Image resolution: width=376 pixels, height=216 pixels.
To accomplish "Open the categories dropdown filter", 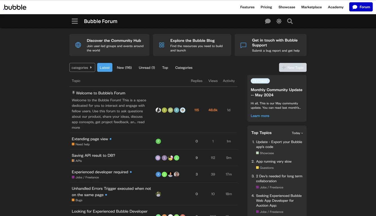I will [82, 67].
